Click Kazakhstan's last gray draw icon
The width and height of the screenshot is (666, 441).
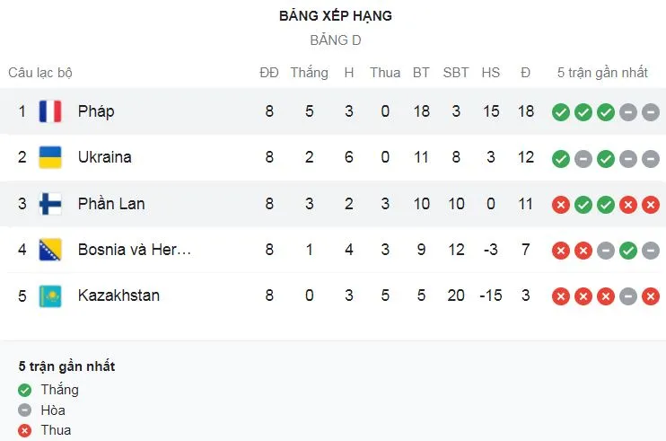tap(651, 296)
